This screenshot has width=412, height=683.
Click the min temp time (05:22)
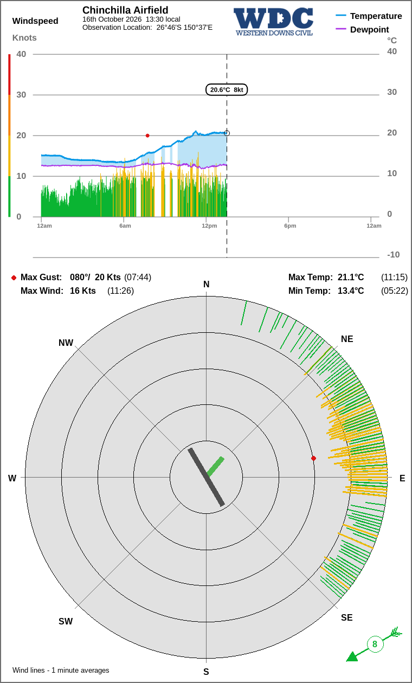(x=394, y=291)
